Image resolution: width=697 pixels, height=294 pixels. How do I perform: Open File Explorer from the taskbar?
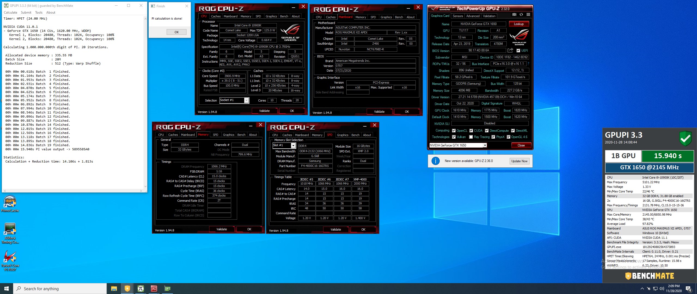click(x=114, y=289)
